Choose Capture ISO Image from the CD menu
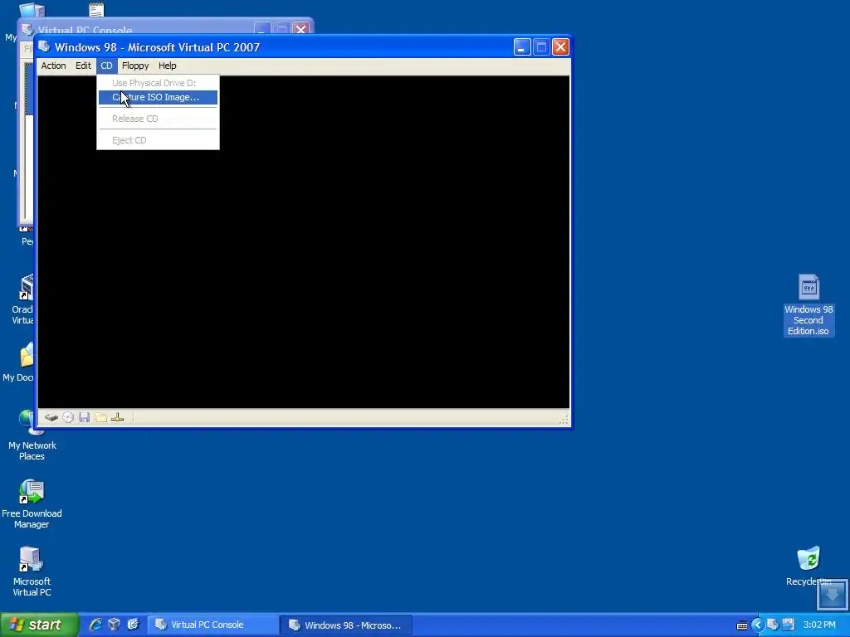This screenshot has width=850, height=637. (158, 97)
